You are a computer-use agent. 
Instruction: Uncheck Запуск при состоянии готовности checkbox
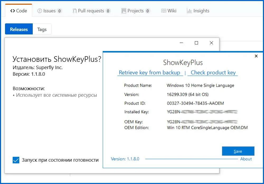pyautogui.click(x=16, y=160)
